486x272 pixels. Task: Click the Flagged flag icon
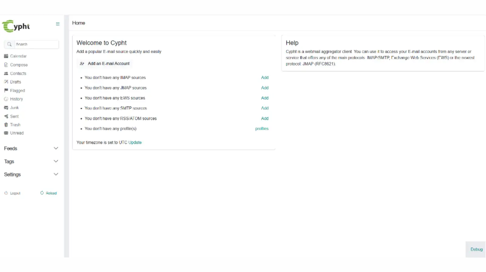[x=6, y=90]
